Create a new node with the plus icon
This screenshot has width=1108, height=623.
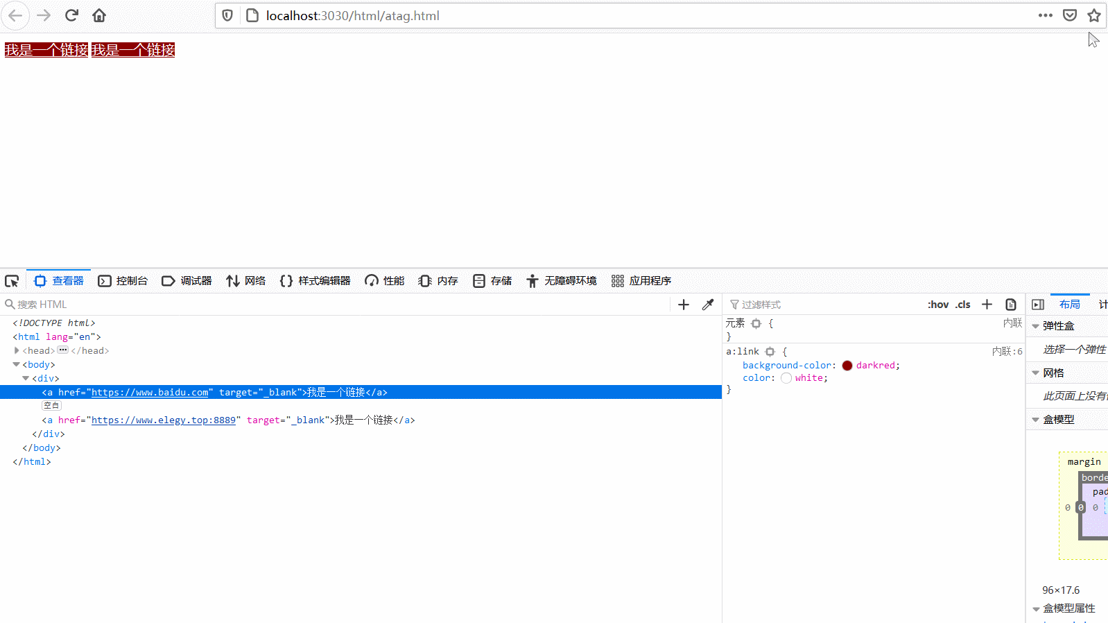pyautogui.click(x=684, y=305)
